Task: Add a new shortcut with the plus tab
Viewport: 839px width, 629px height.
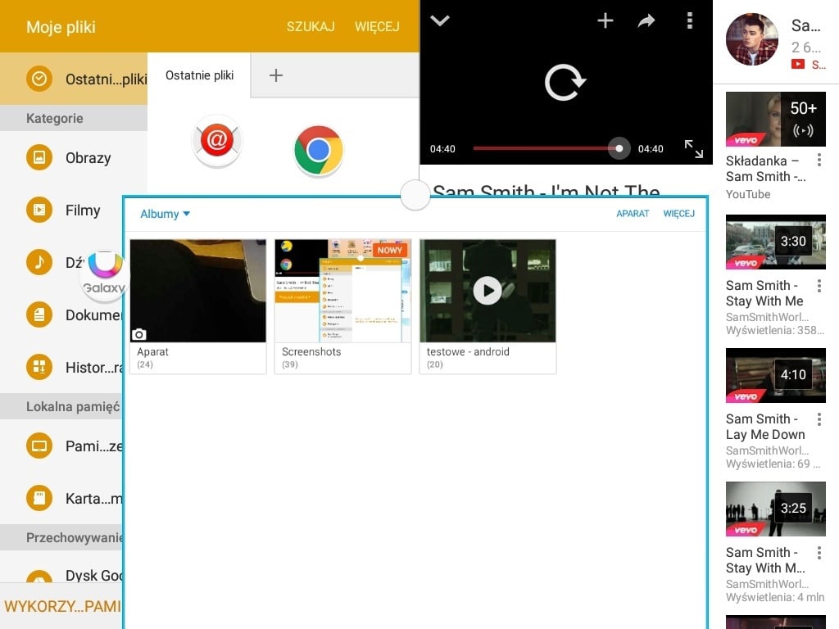Action: [x=276, y=75]
